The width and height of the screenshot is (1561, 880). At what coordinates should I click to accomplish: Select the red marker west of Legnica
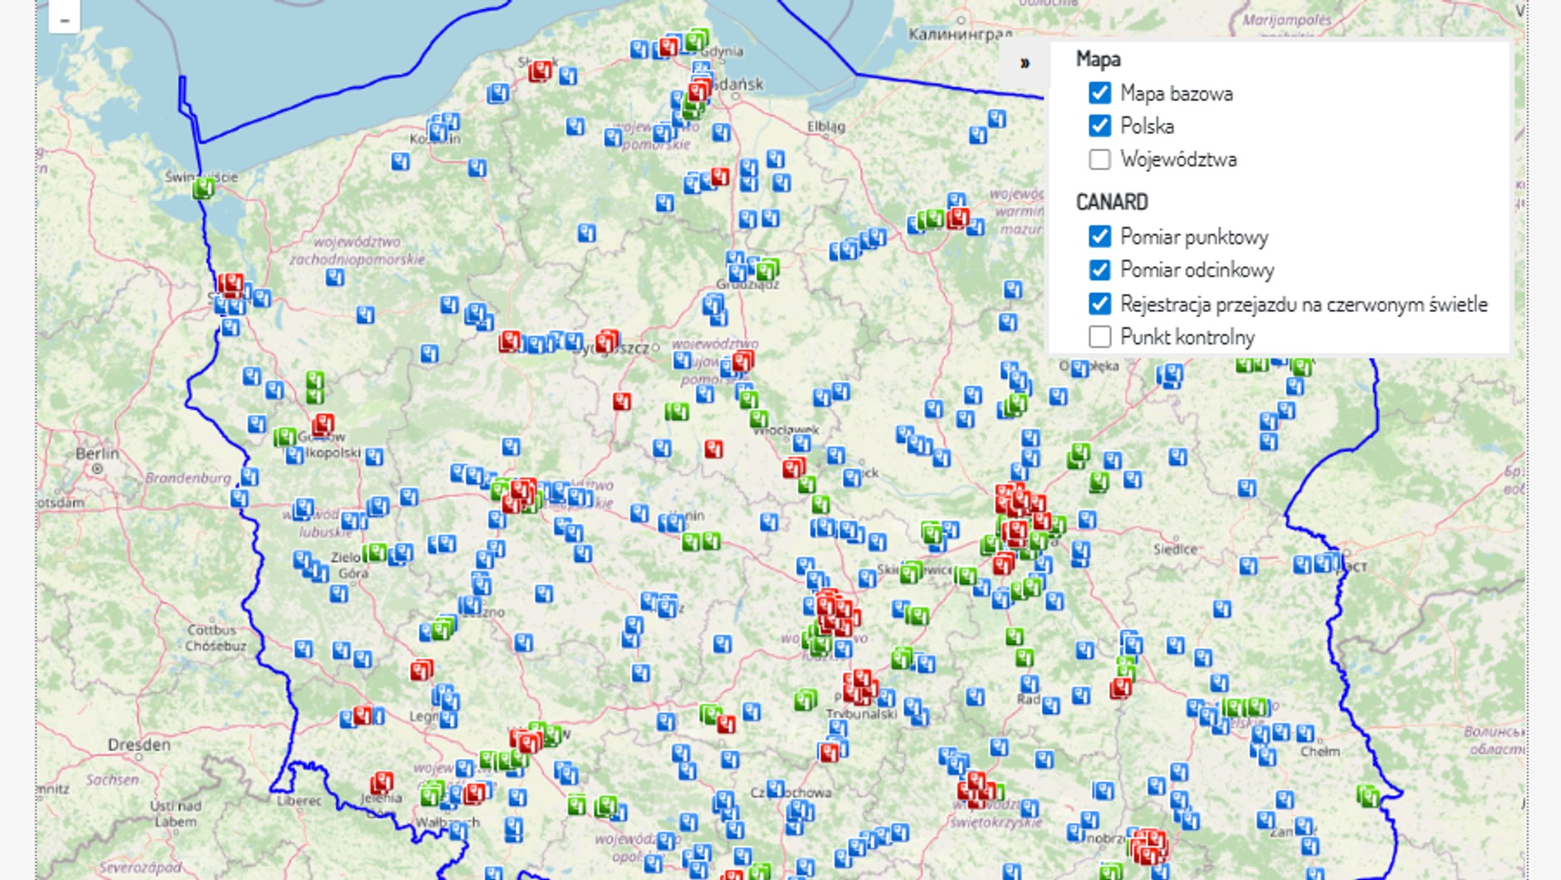pos(364,715)
